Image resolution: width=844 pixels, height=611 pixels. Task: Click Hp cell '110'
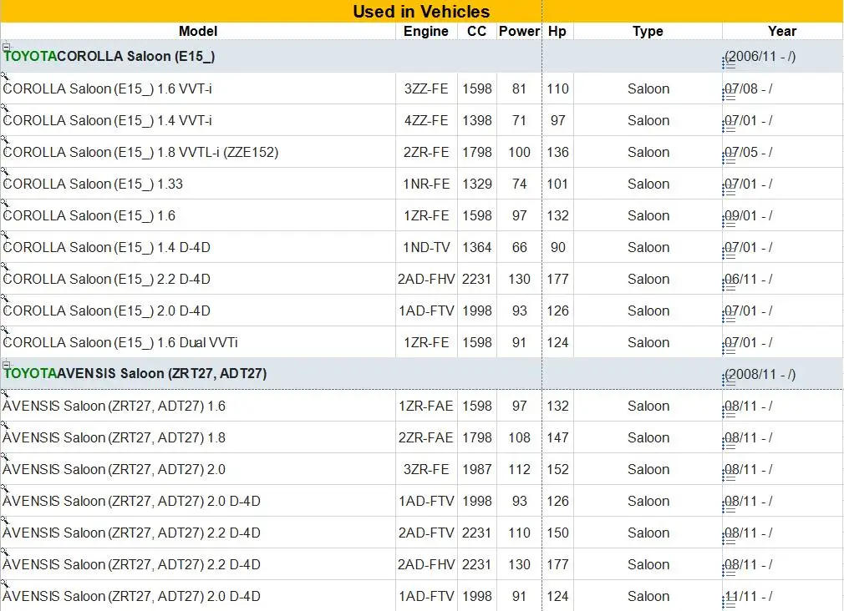[x=557, y=88]
